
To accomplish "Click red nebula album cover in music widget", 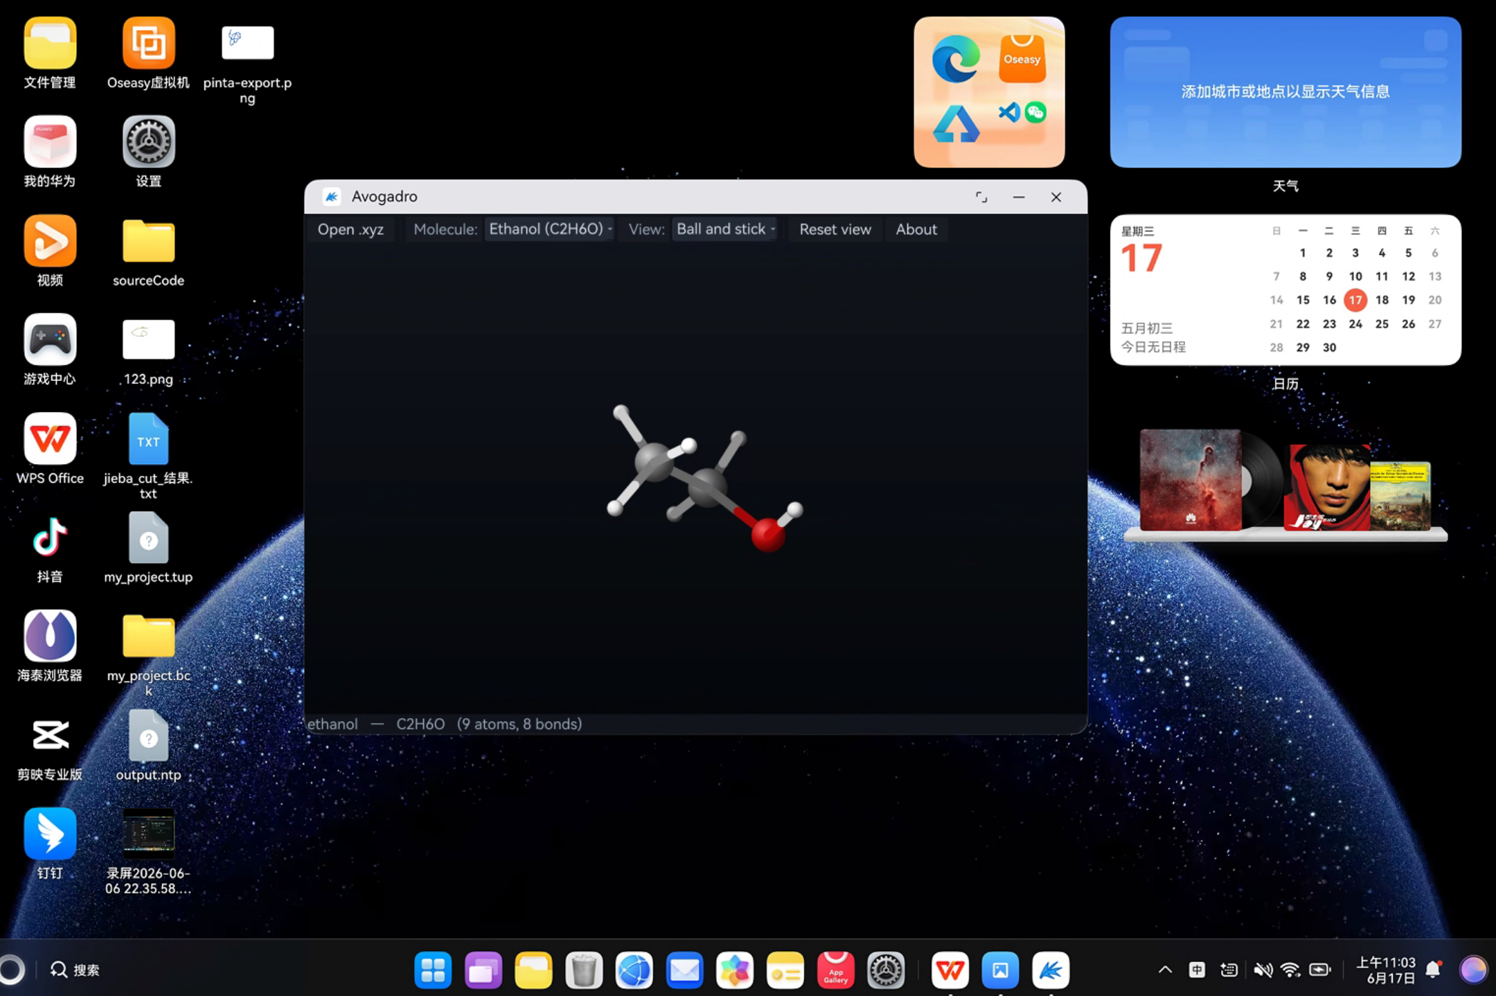I will (x=1191, y=480).
